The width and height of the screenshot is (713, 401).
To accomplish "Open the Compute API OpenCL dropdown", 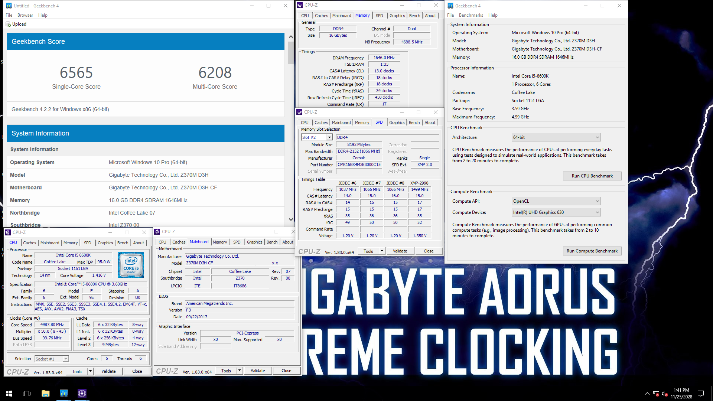I will pyautogui.click(x=556, y=201).
